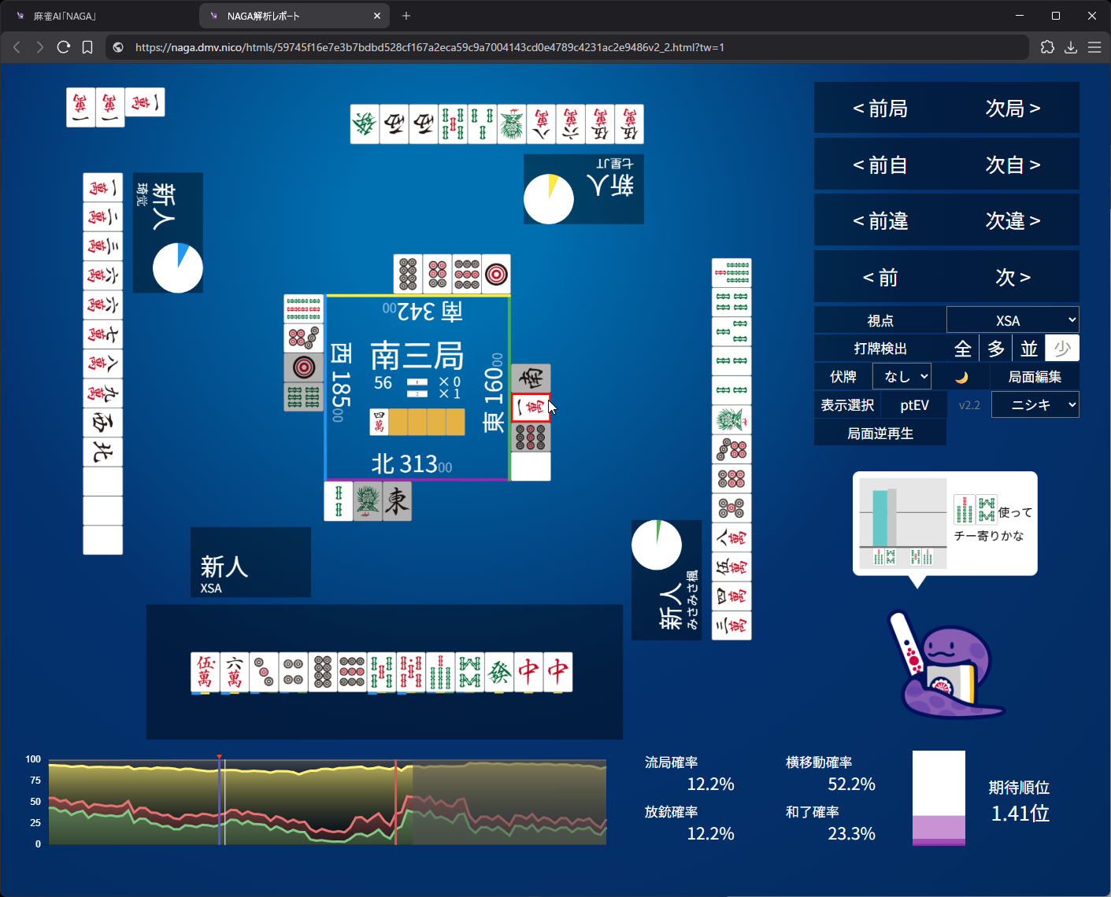Viewport: 1111px width, 897px height.
Task: Go to next round with 次局 >
Action: click(x=1013, y=109)
